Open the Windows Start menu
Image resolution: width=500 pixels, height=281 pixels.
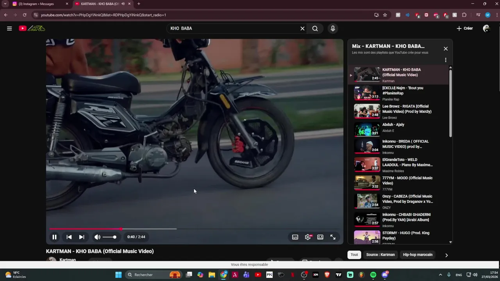point(118,275)
